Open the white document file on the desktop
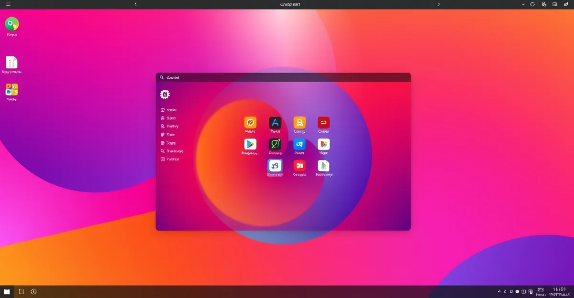The width and height of the screenshot is (574, 298). point(11,63)
